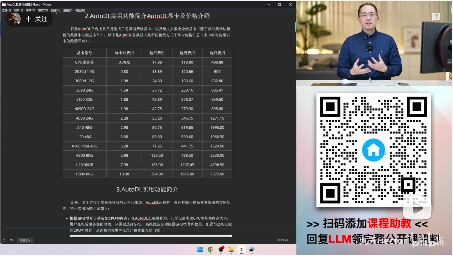Click the dual-monitor taskbar icon
Screen dimensions: 453x256
252,250
